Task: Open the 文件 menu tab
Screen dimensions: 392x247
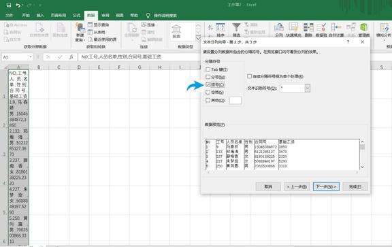Action: (x=10, y=16)
